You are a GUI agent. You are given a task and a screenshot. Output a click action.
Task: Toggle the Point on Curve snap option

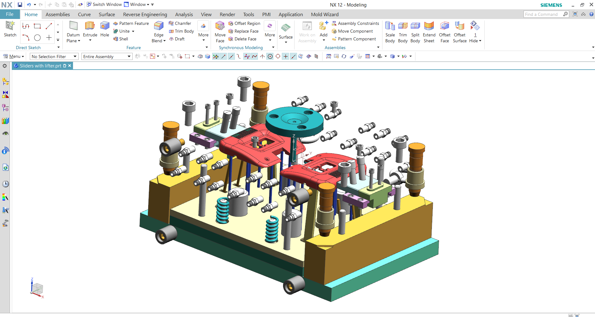click(x=293, y=56)
